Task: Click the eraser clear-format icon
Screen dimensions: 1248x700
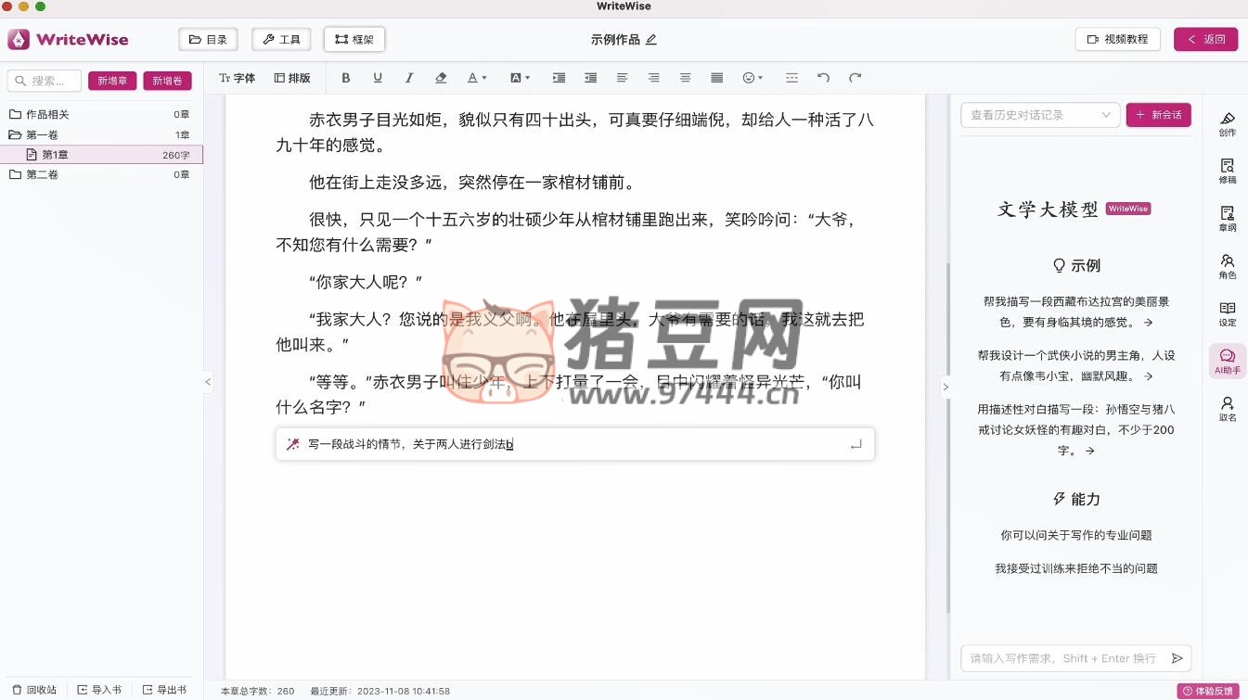Action: [441, 78]
